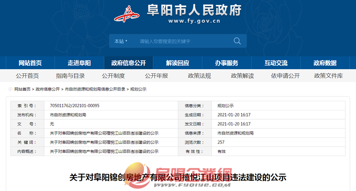Open the 解读回应 navigation tab
Image resolution: width=356 pixels, height=191 pixels.
click(178, 63)
